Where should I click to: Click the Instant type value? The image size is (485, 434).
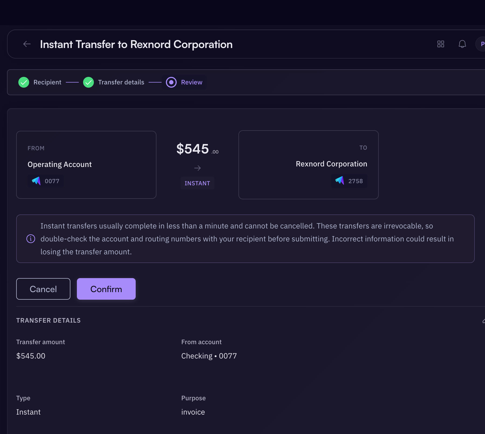tap(28, 412)
